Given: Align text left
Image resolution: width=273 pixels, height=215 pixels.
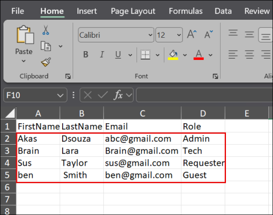Looking at the screenshot, I should click(233, 55).
